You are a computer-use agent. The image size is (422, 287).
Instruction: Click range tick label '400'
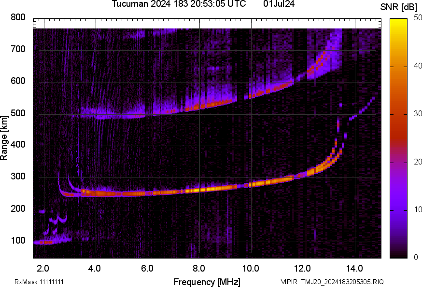(x=18, y=145)
